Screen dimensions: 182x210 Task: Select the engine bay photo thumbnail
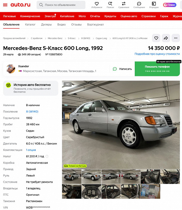[x=91, y=191]
